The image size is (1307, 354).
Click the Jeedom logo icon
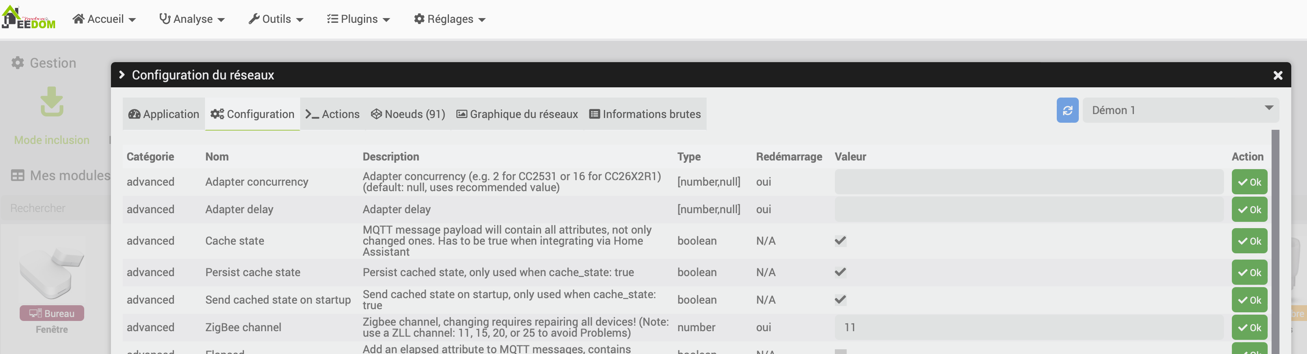point(28,18)
